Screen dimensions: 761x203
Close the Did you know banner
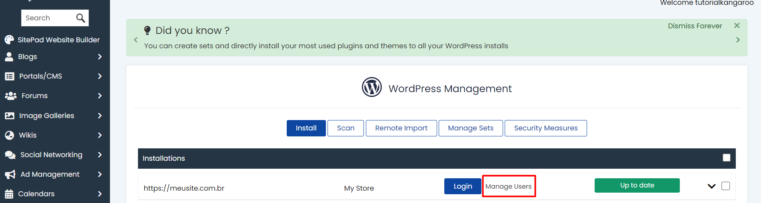(737, 26)
